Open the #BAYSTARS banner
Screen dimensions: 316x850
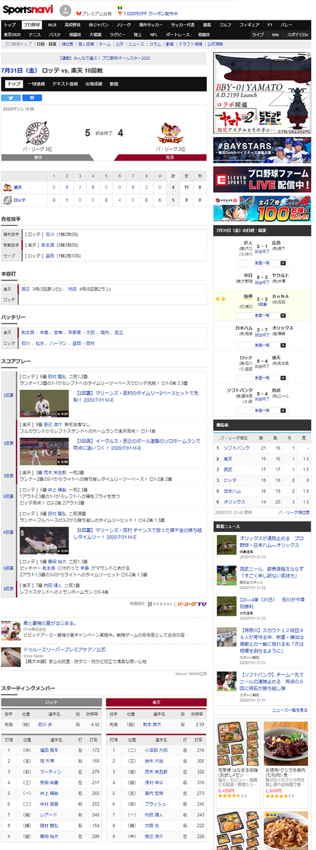262,149
